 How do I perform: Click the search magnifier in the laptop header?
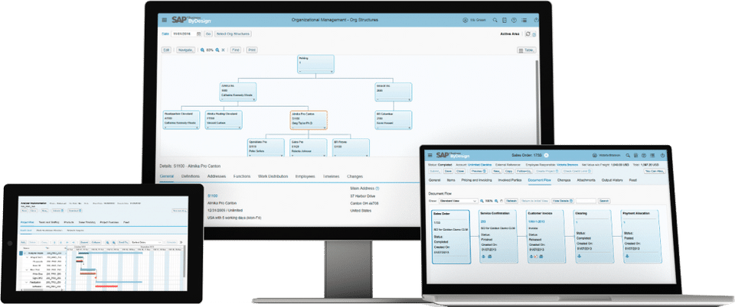(x=626, y=155)
